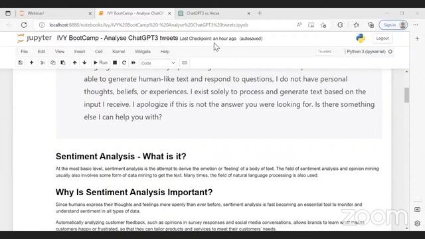
Task: Open the cell type Code dropdown
Action: (158, 63)
